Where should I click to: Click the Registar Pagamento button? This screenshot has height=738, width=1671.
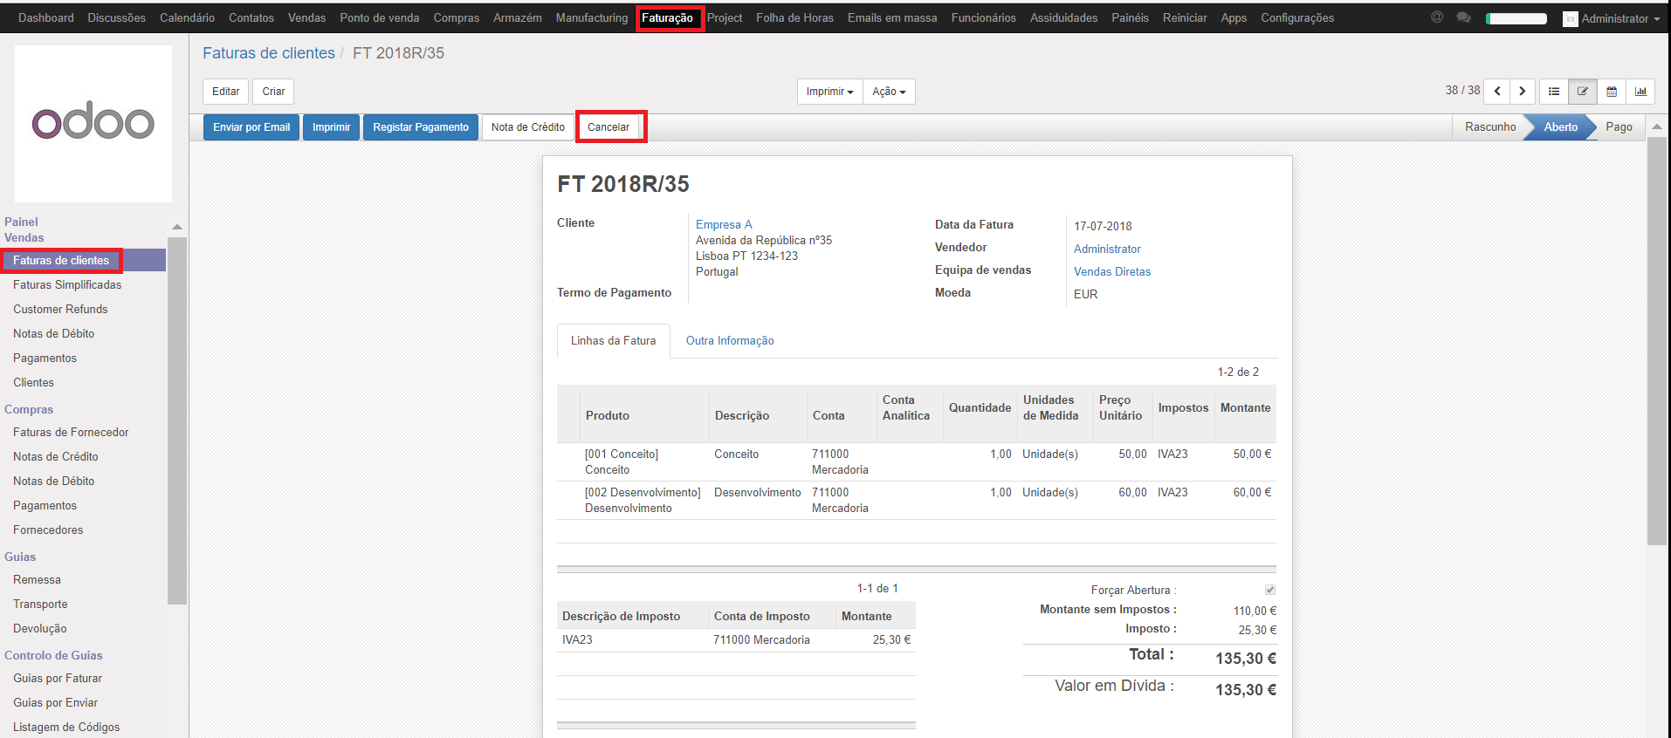pos(421,127)
